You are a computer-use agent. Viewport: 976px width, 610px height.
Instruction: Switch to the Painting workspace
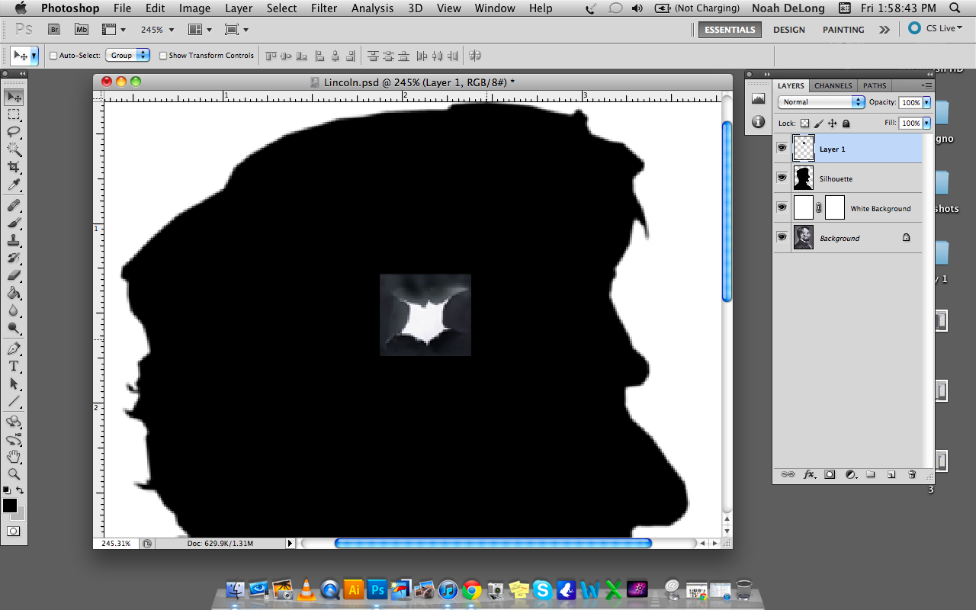(x=843, y=30)
